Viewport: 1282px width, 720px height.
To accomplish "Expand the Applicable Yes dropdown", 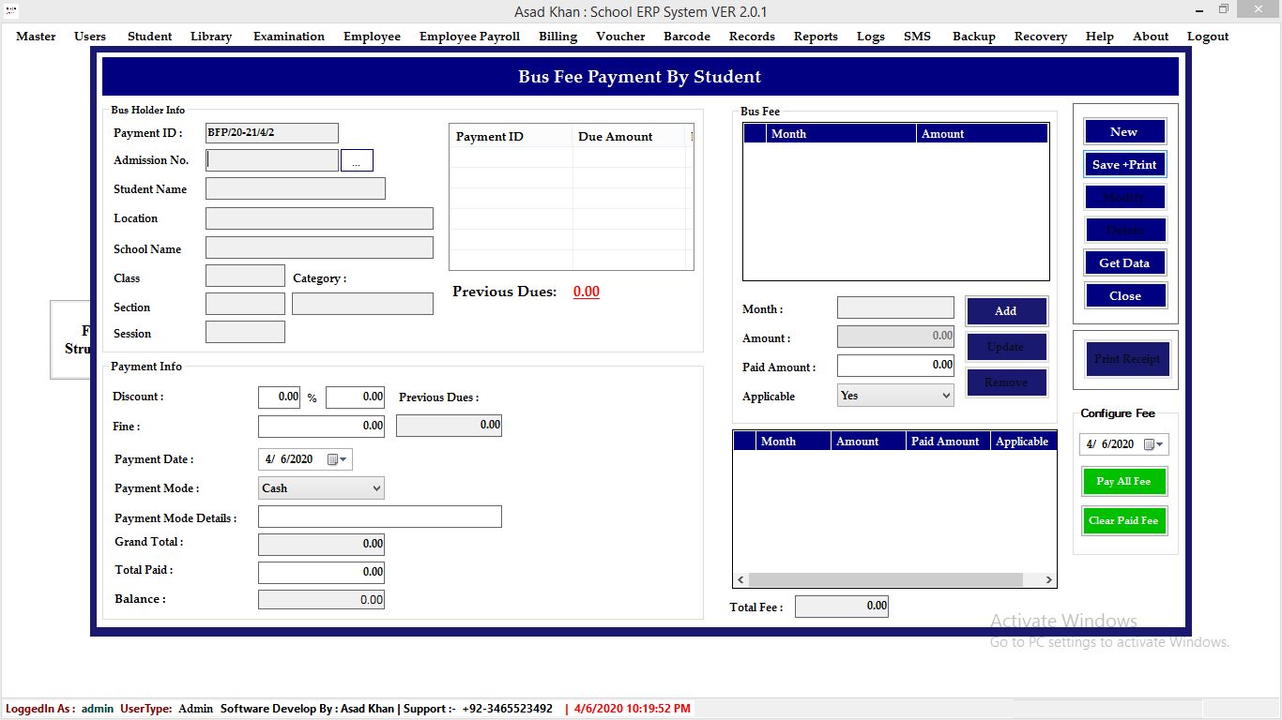I will 945,396.
